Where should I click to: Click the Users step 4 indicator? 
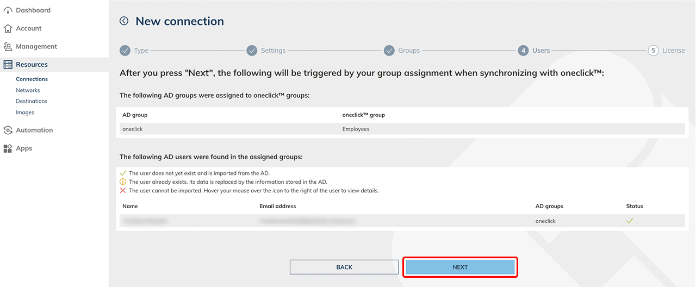tap(523, 51)
